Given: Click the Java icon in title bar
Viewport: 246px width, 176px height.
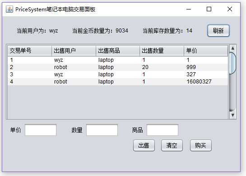Looking at the screenshot, I should 9,9.
